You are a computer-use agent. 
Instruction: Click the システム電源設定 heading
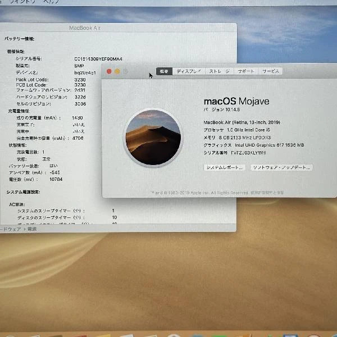click(x=23, y=192)
